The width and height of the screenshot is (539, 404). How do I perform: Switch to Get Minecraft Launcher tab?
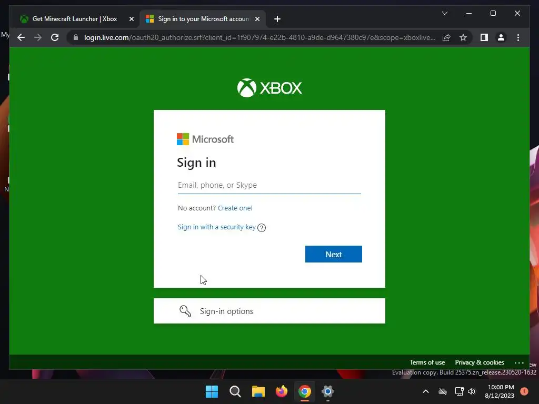coord(74,19)
